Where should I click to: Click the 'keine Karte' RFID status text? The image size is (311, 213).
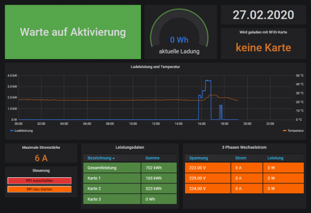(263, 47)
